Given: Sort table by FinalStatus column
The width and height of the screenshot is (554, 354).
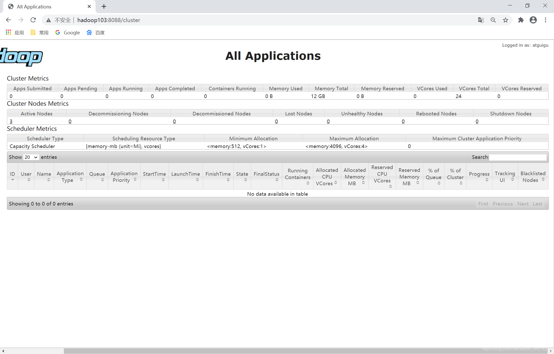Looking at the screenshot, I should [x=266, y=176].
